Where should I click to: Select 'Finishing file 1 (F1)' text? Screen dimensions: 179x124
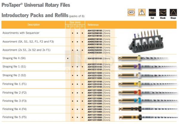[15, 84]
